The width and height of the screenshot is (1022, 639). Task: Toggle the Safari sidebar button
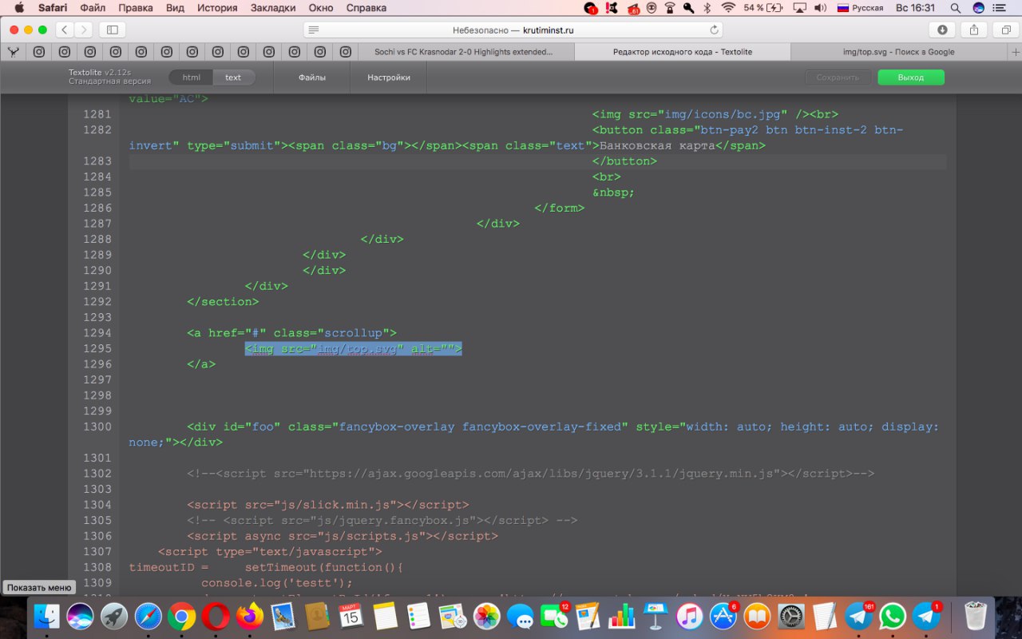point(112,30)
